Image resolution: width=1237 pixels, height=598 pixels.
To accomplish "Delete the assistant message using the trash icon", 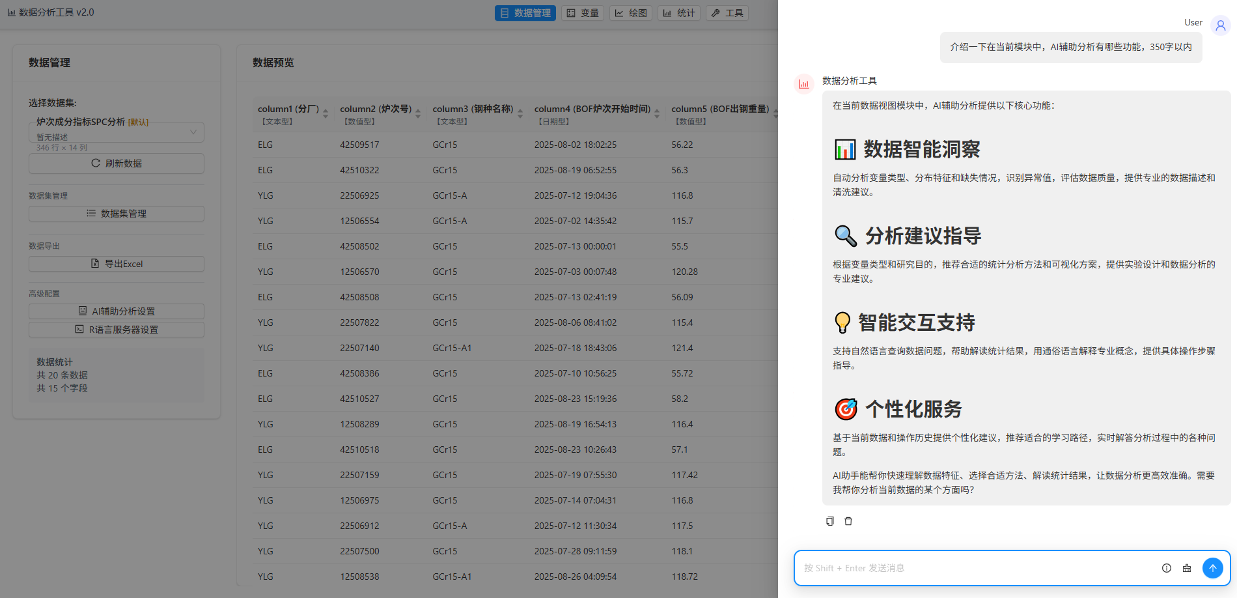I will tap(848, 521).
